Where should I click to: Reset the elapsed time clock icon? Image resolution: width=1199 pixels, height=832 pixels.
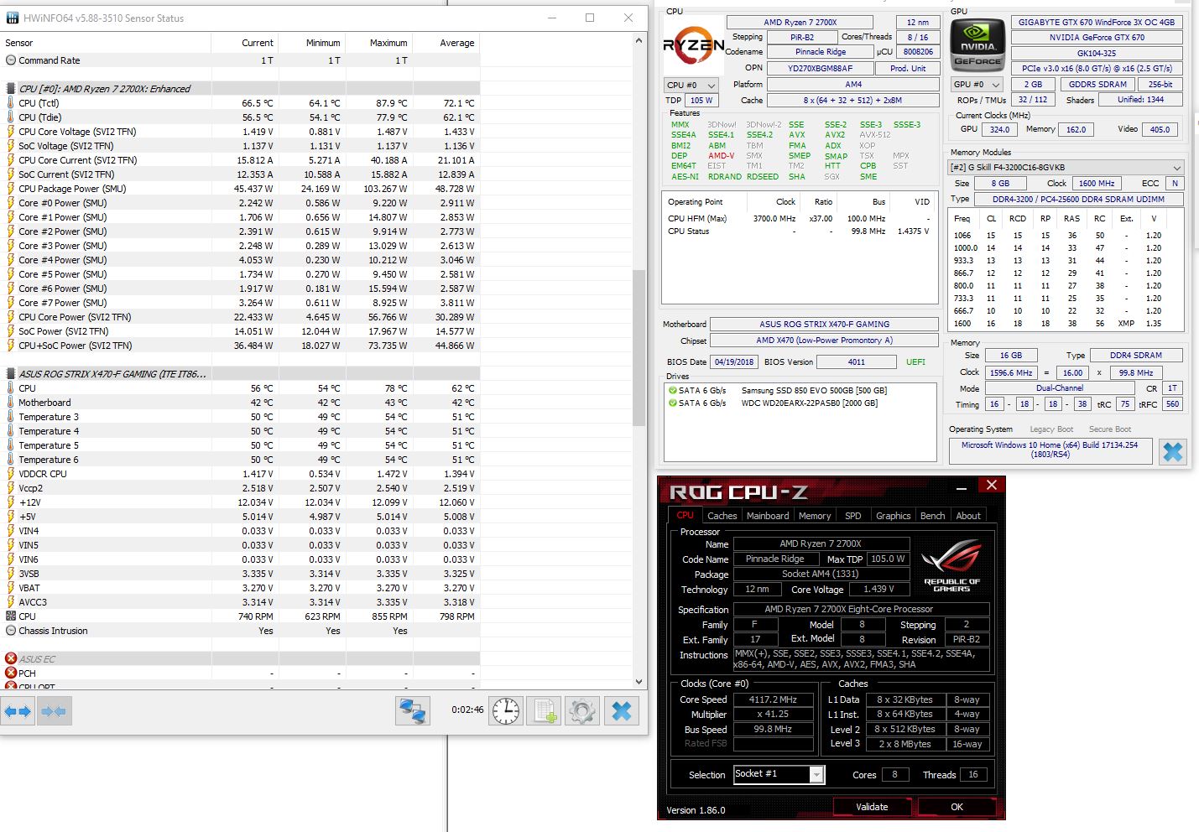tap(506, 711)
